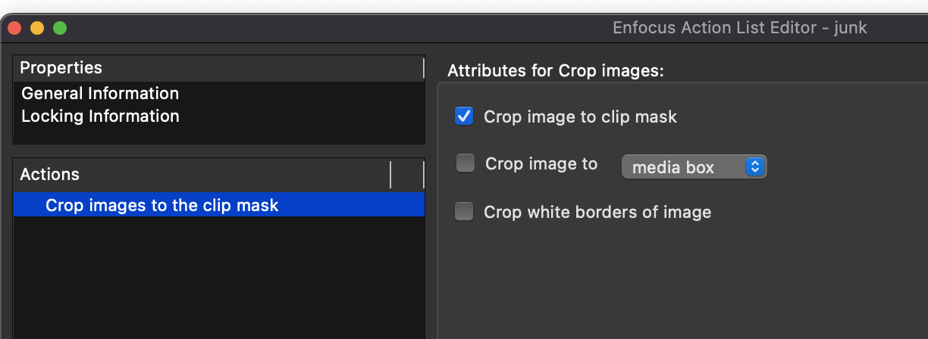
Task: Click the Crop white borders of image label
Action: point(597,213)
